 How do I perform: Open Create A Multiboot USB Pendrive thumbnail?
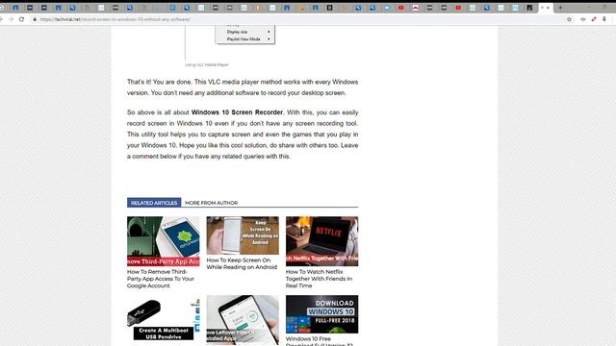point(163,319)
